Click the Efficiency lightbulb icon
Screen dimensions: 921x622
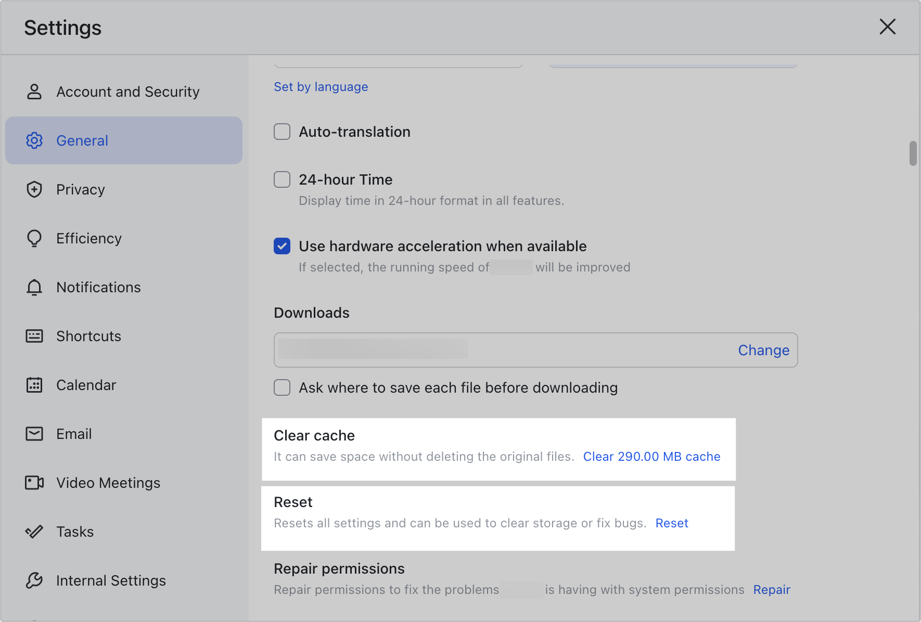(x=34, y=238)
